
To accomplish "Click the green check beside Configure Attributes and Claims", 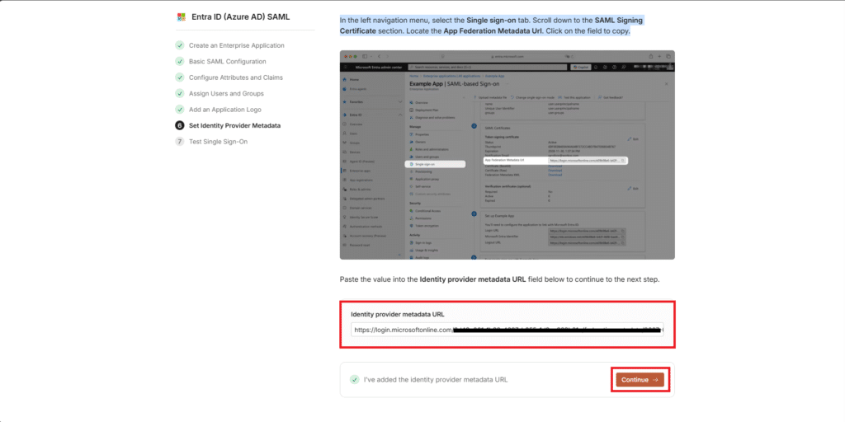I will pyautogui.click(x=180, y=77).
